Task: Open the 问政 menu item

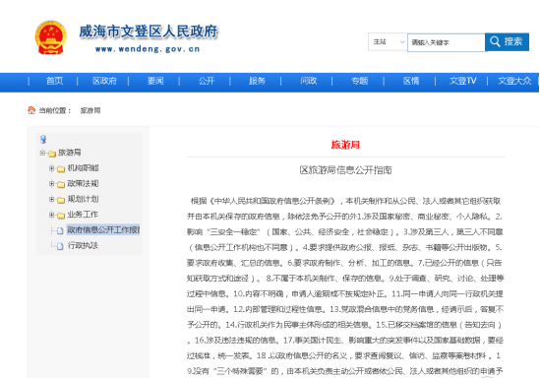Action: point(308,82)
